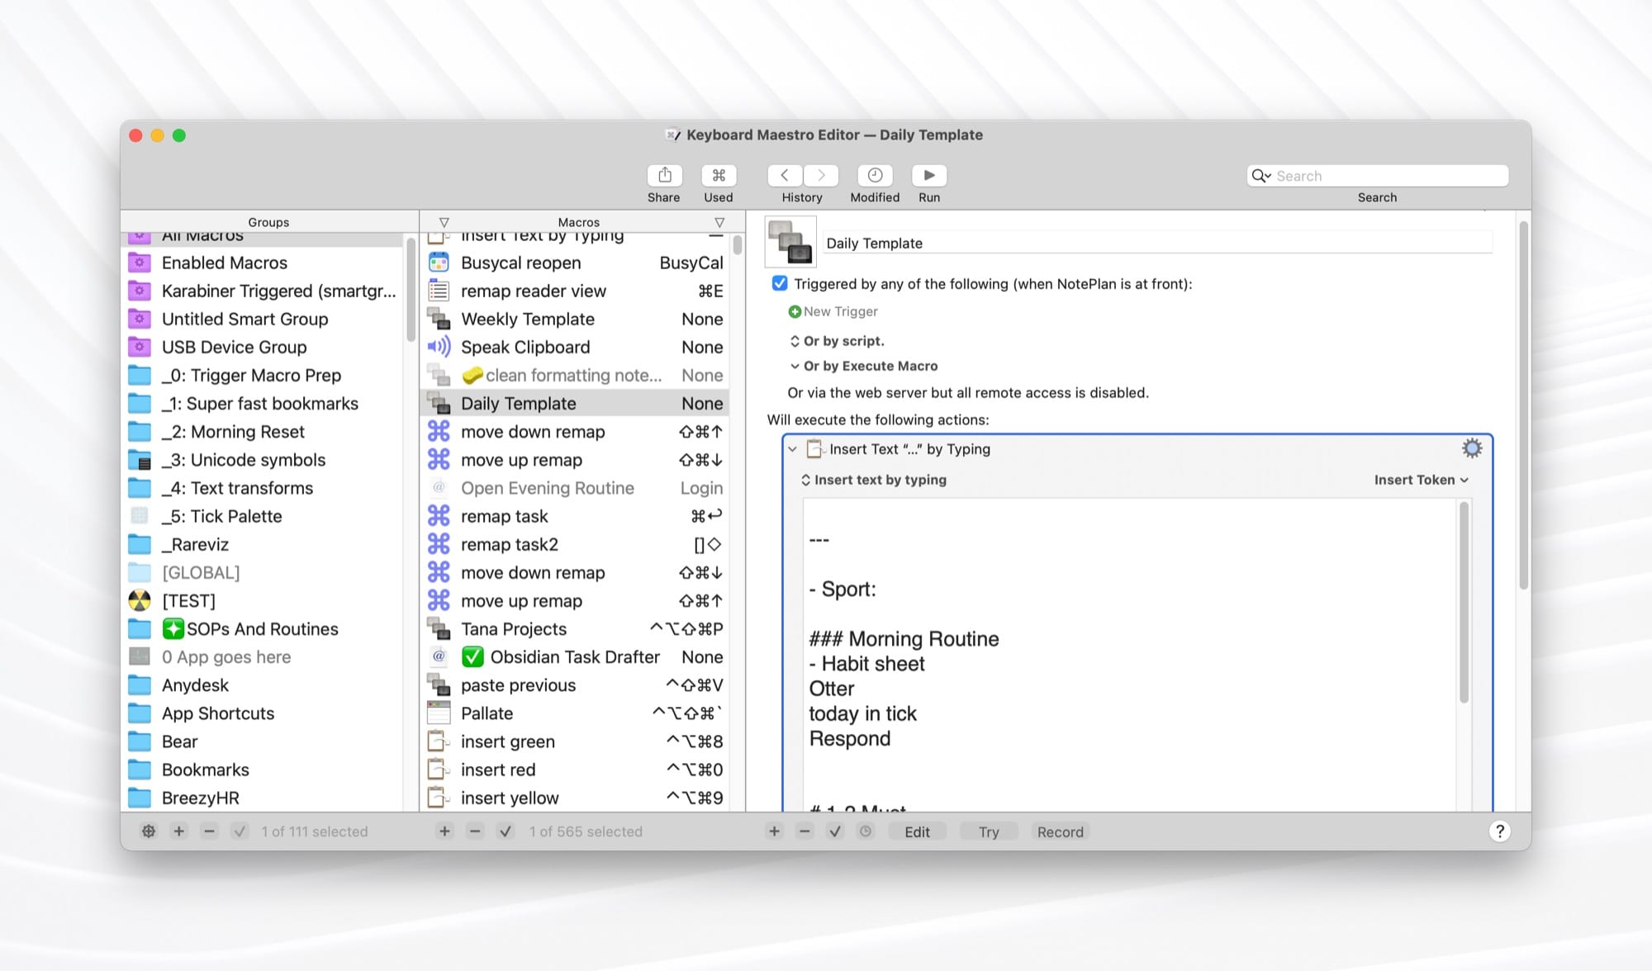The image size is (1652, 971).
Task: Click the Daily Template macro icon thumbnail
Action: click(x=790, y=242)
